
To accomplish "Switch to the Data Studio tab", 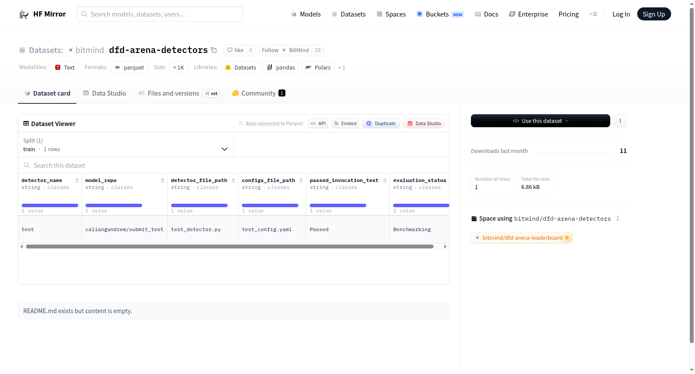I will (105, 93).
